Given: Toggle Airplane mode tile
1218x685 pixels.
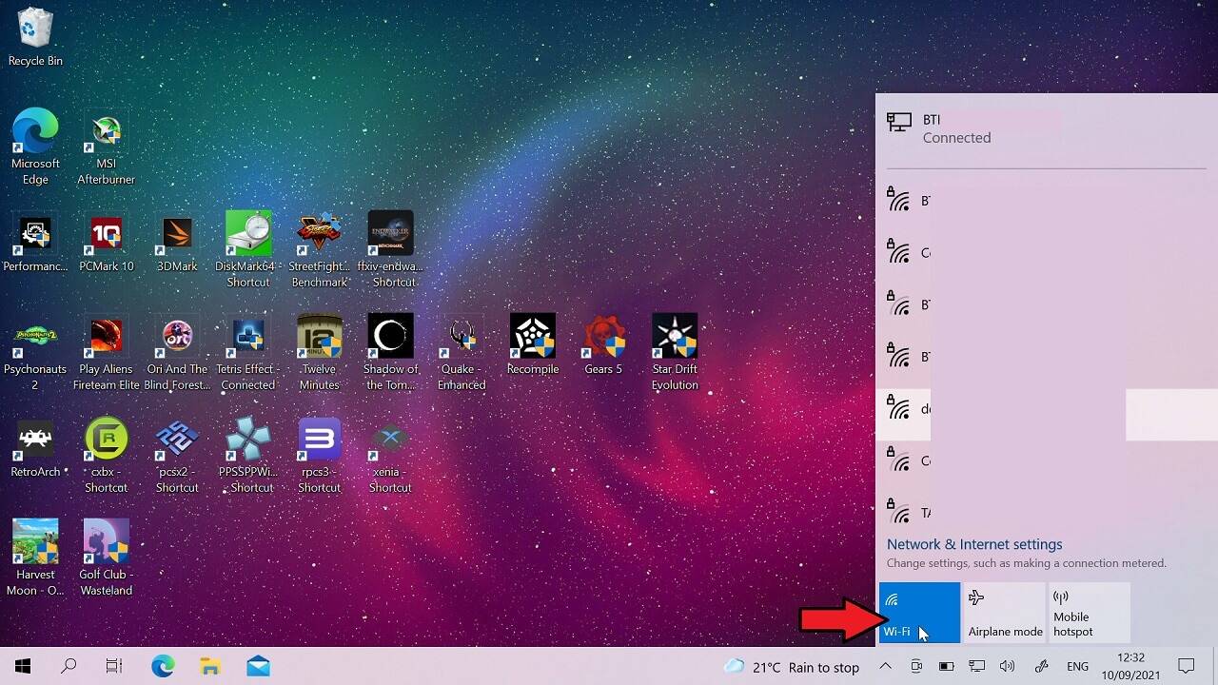Looking at the screenshot, I should coord(1005,613).
